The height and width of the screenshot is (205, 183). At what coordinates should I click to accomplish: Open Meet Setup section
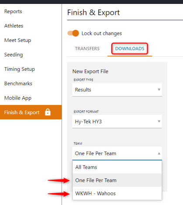[x=17, y=40]
